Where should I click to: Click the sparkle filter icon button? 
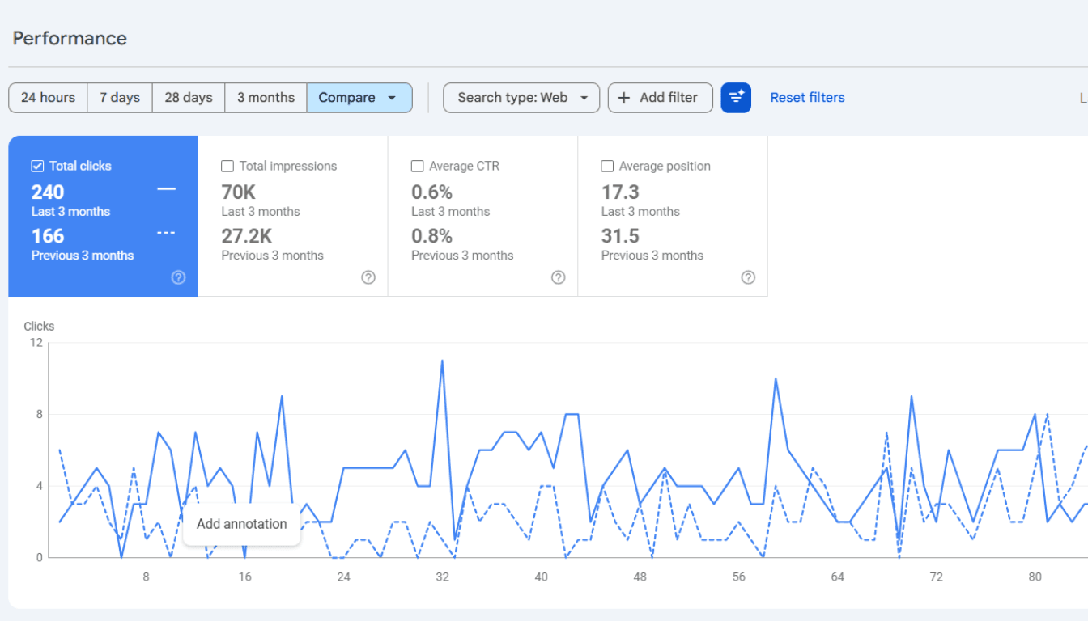tap(736, 98)
